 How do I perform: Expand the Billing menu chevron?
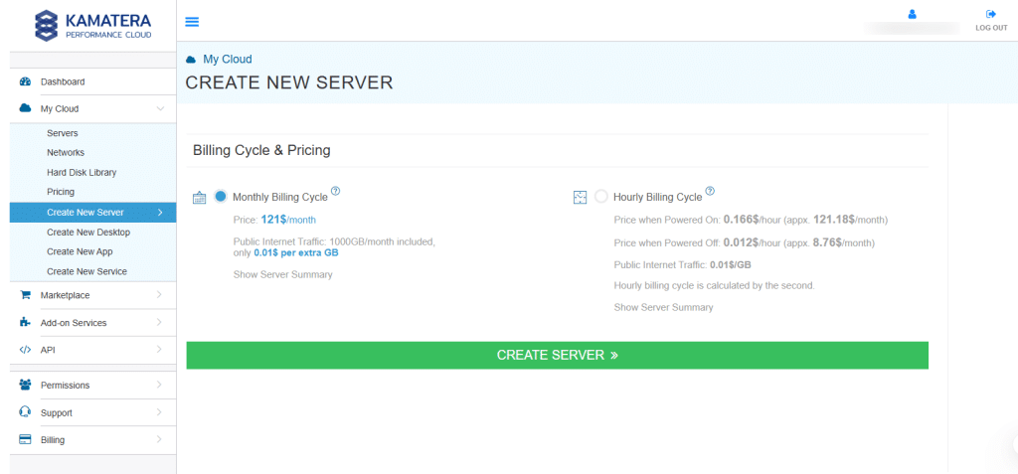coord(160,439)
